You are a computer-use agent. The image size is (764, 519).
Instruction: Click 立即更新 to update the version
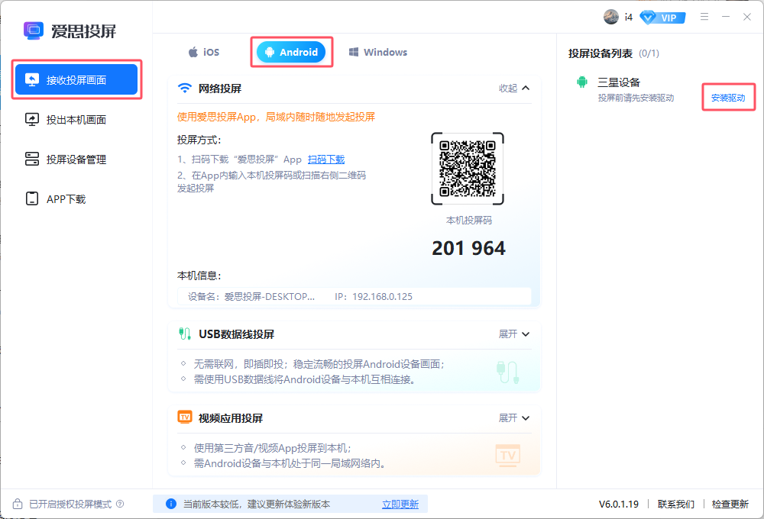[x=400, y=504]
